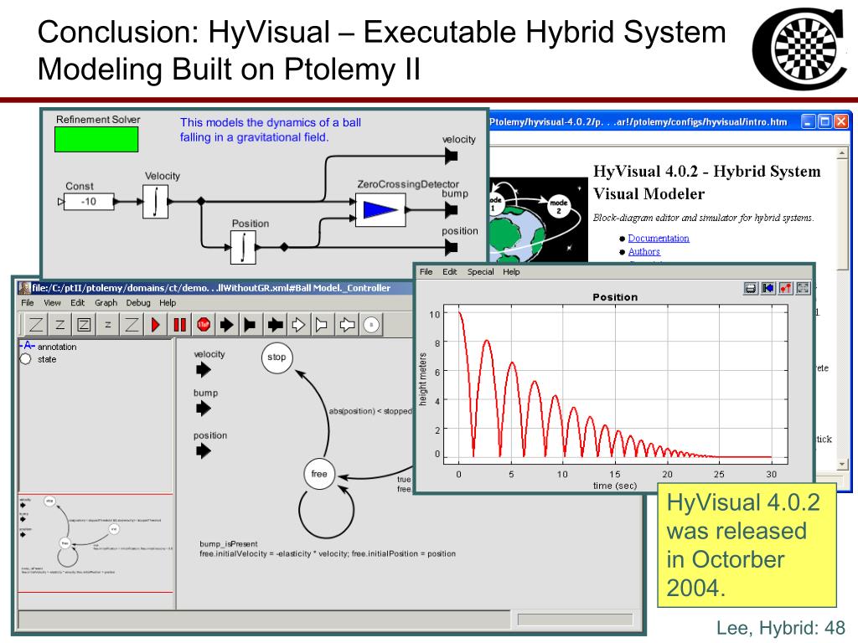Select the free state circle
The height and width of the screenshot is (643, 858).
[319, 474]
